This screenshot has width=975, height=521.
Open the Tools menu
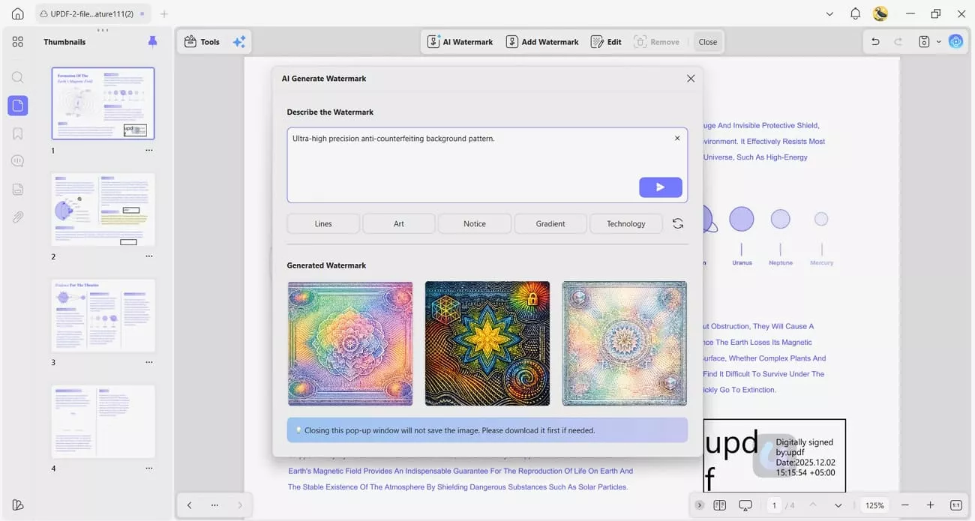[x=202, y=41]
